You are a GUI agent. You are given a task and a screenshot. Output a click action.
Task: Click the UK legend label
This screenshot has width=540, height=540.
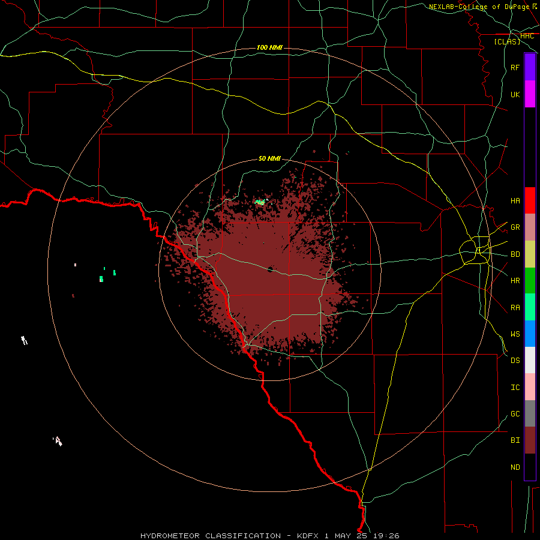click(515, 94)
